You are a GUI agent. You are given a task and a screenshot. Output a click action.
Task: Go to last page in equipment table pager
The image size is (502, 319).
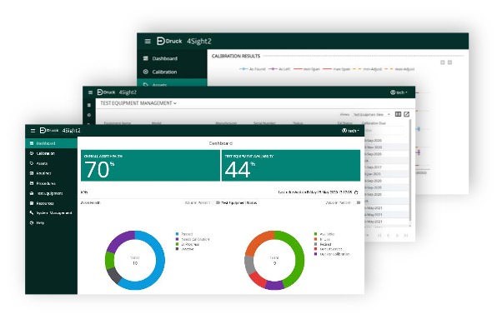405,235
